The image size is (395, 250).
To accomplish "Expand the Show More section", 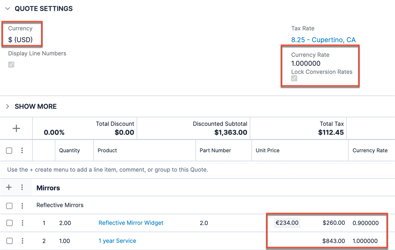I will (x=8, y=106).
